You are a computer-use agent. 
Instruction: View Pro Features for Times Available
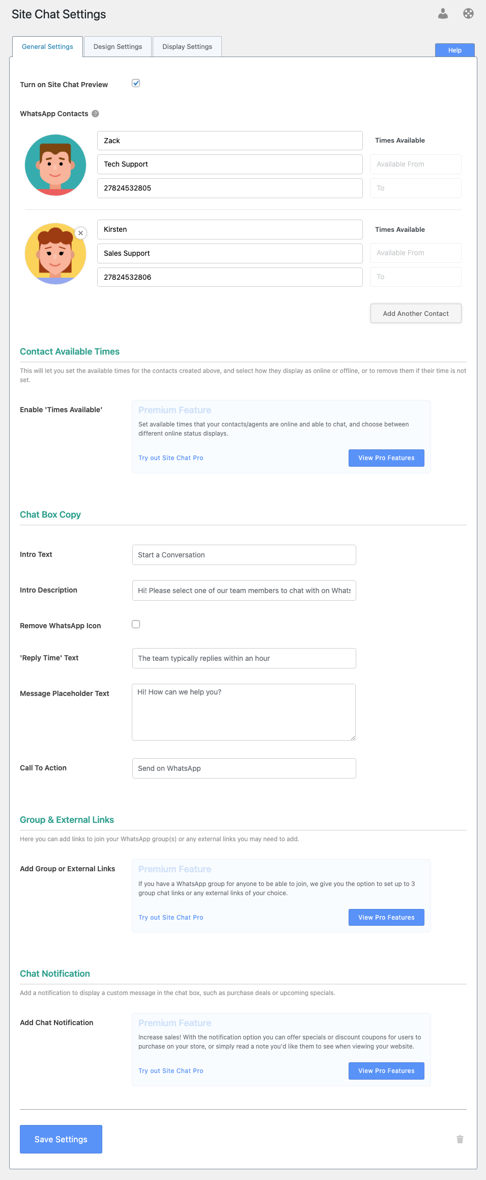386,458
